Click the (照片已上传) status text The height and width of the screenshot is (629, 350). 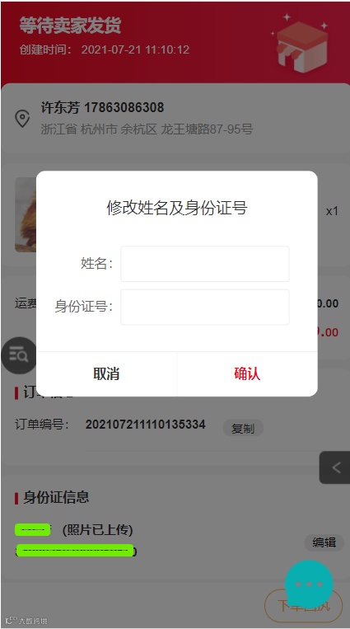pos(97,530)
